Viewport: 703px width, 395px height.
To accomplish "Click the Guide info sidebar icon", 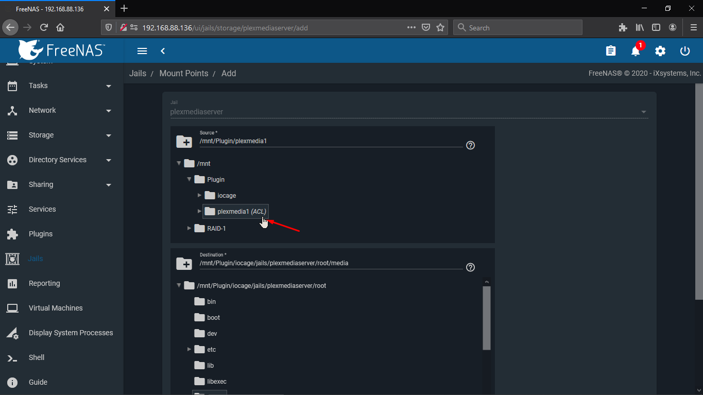I will pos(12,382).
